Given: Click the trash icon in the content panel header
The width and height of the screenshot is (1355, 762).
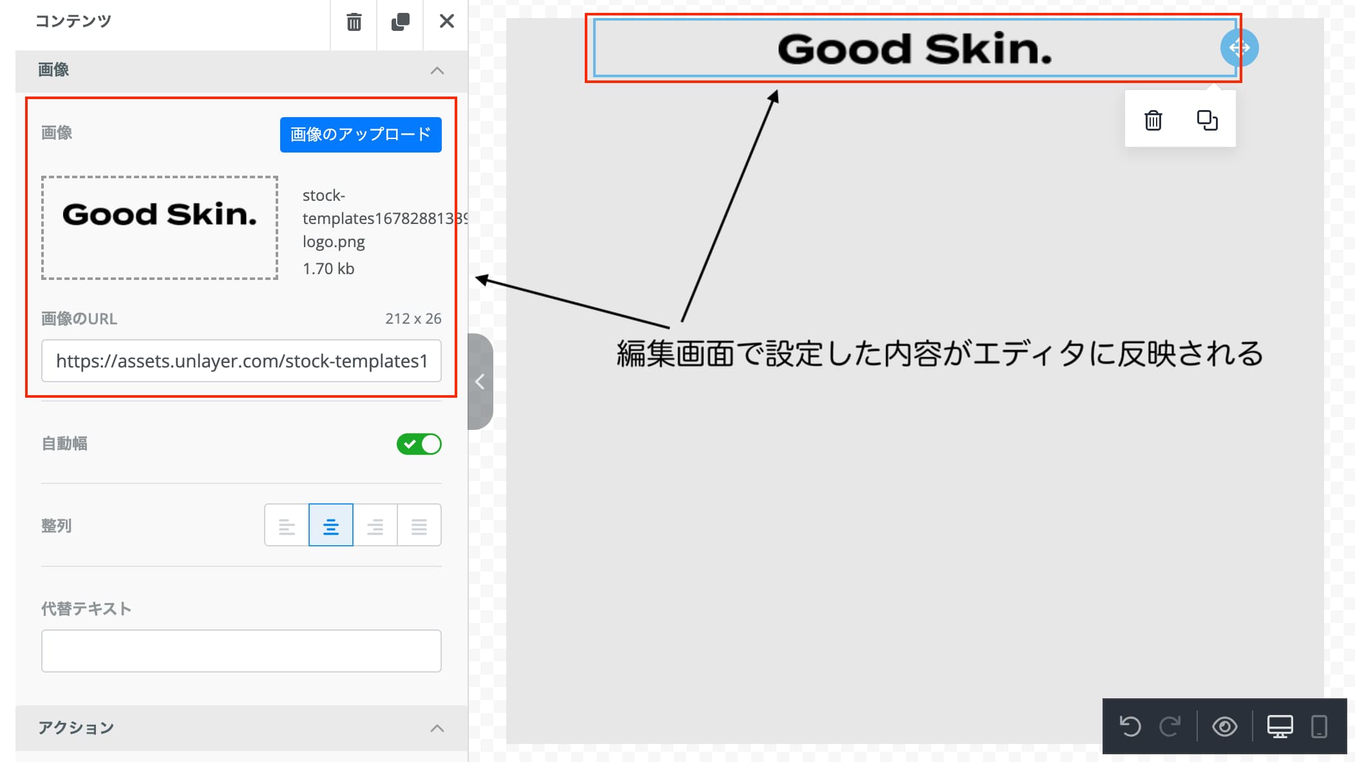Looking at the screenshot, I should tap(354, 22).
